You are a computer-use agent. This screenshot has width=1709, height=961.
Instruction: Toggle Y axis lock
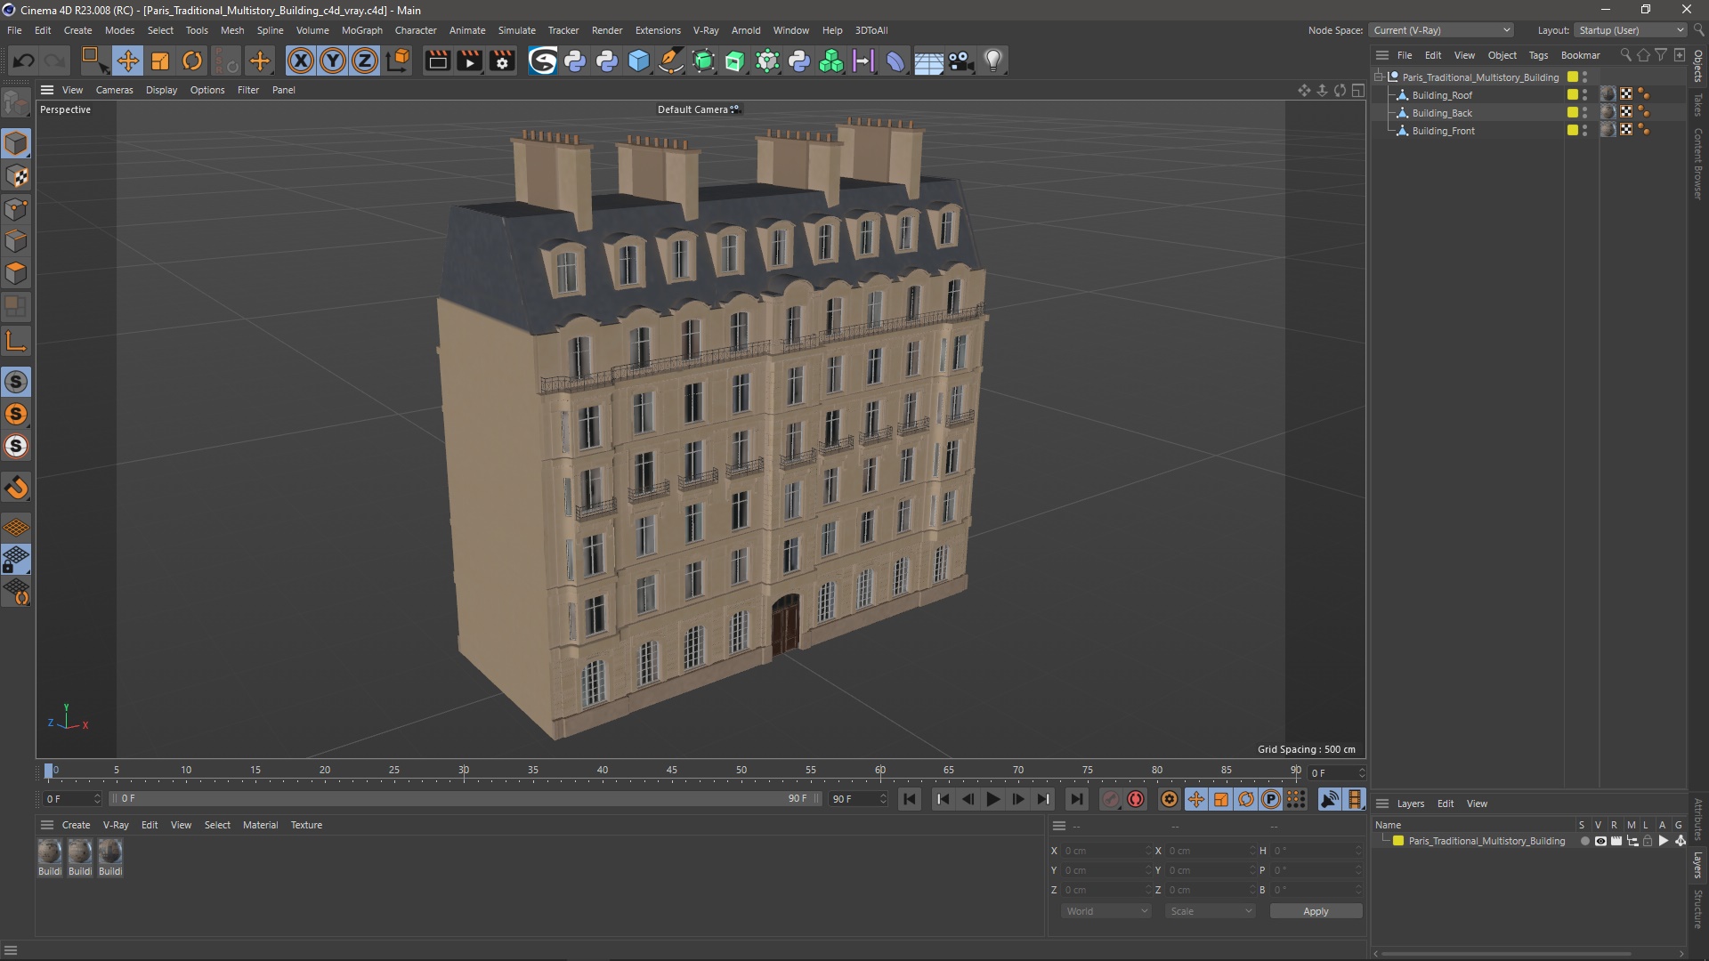coord(333,61)
